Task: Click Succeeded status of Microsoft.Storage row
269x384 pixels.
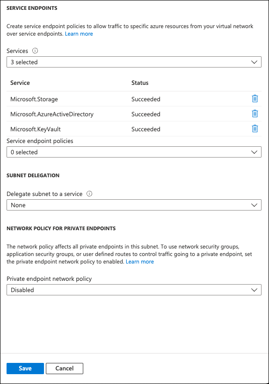Action: [146, 99]
